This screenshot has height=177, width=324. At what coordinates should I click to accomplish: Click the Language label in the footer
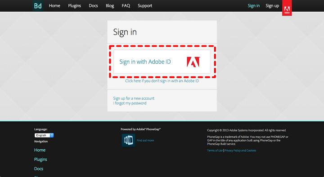tap(40, 129)
